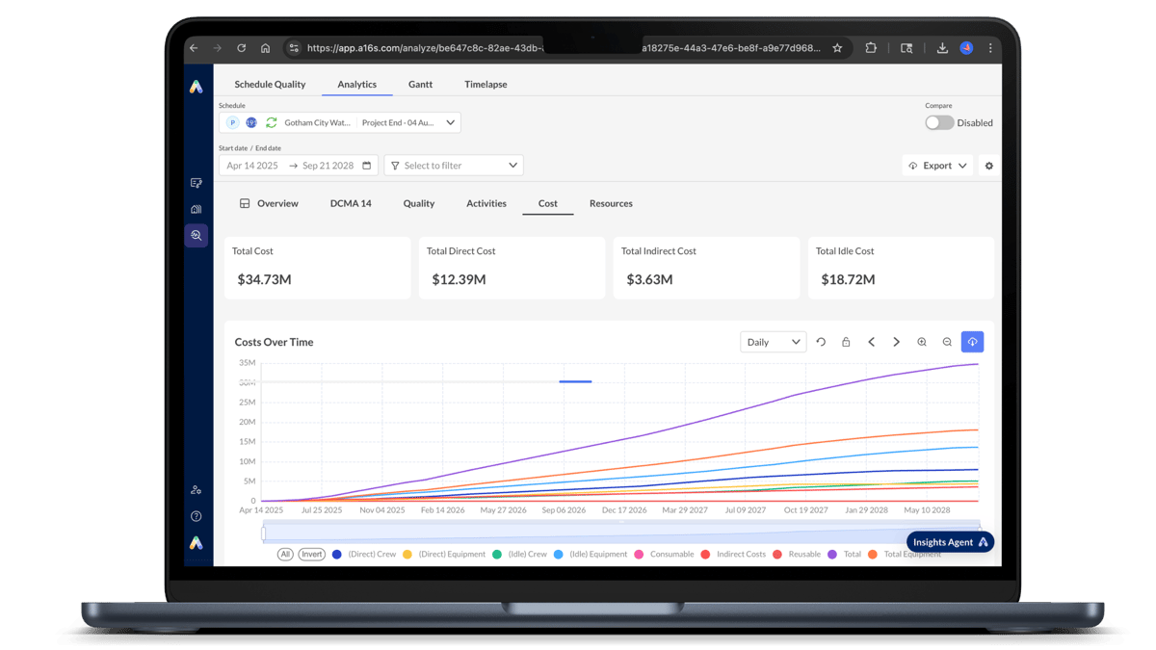Switch to the Schedule Quality tab
Image resolution: width=1156 pixels, height=650 pixels.
click(x=270, y=85)
